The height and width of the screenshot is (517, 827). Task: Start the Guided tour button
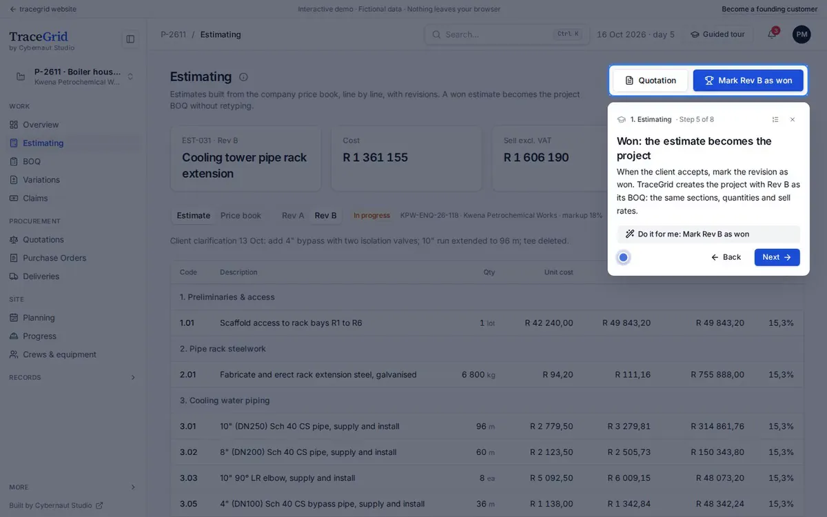[717, 34]
